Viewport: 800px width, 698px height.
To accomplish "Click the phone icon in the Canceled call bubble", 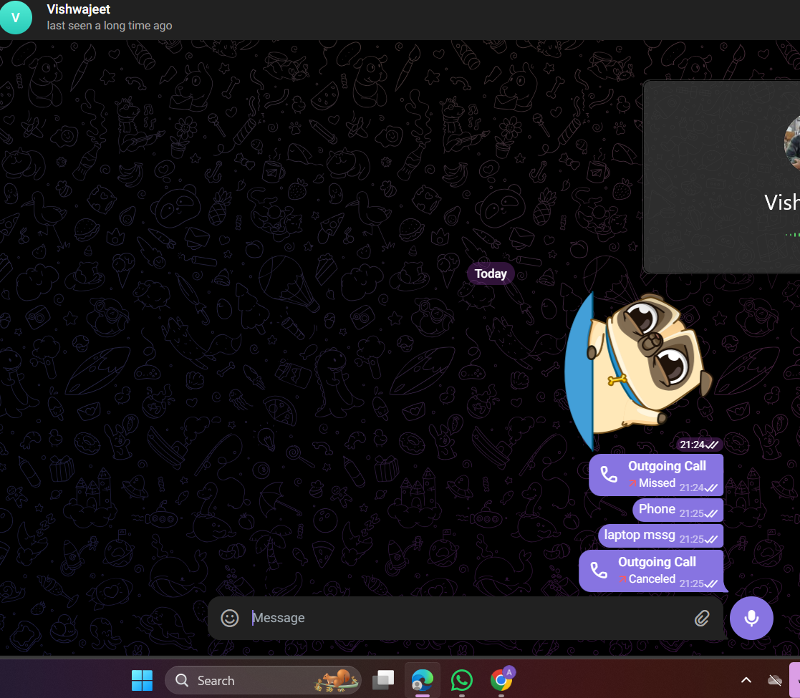I will point(599,571).
